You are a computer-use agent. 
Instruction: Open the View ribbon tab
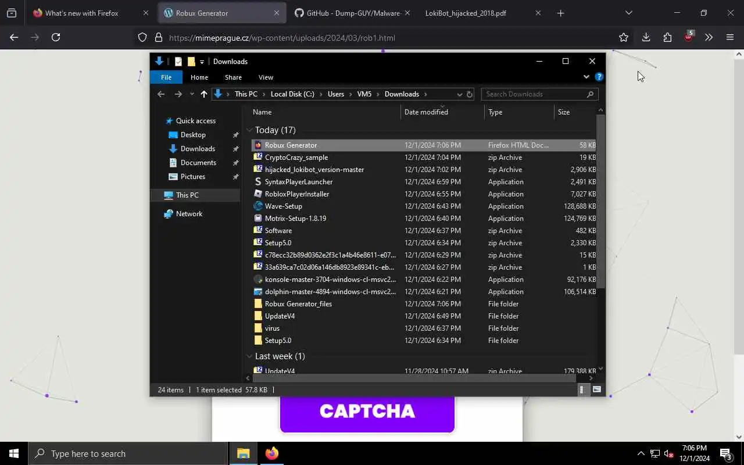(266, 77)
